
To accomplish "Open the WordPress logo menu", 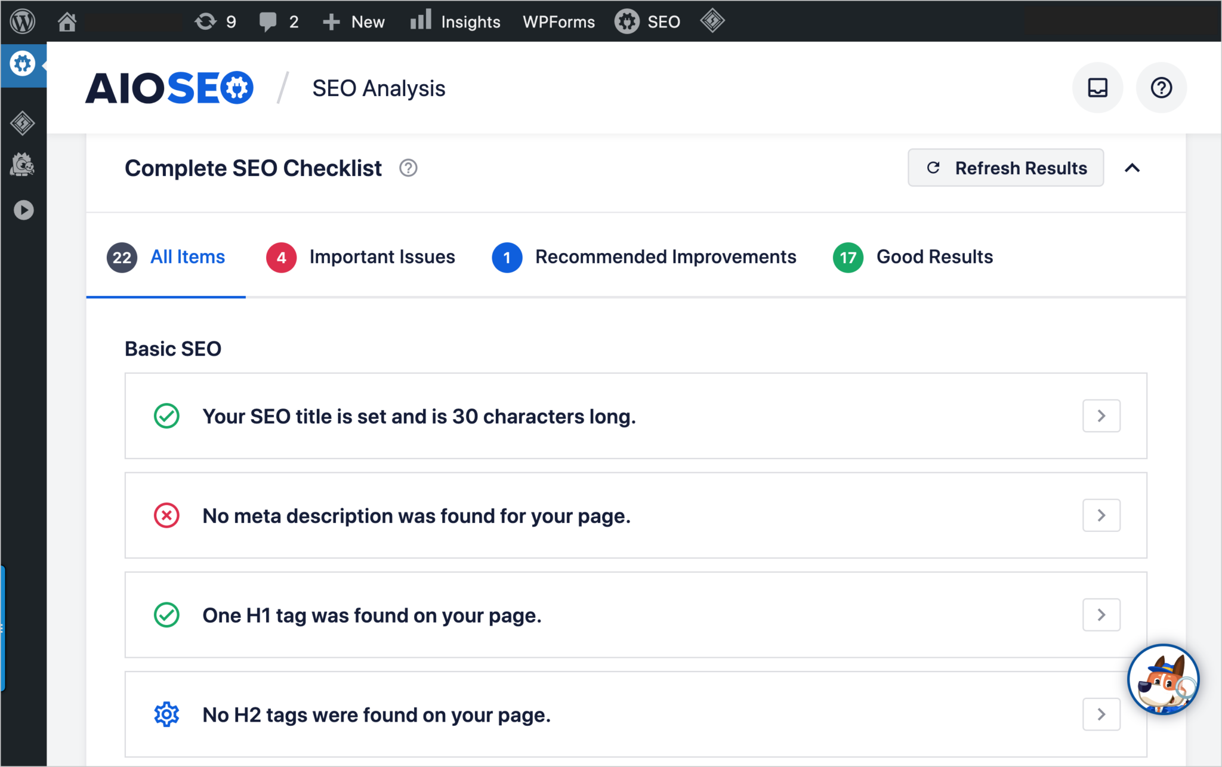I will click(23, 21).
